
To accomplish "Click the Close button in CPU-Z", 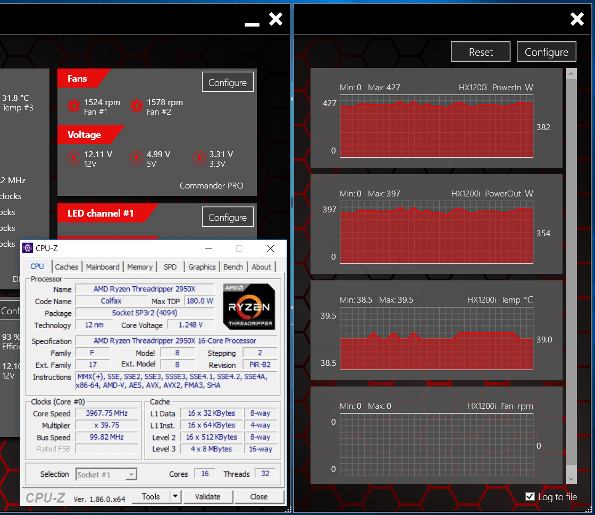I will (x=259, y=496).
